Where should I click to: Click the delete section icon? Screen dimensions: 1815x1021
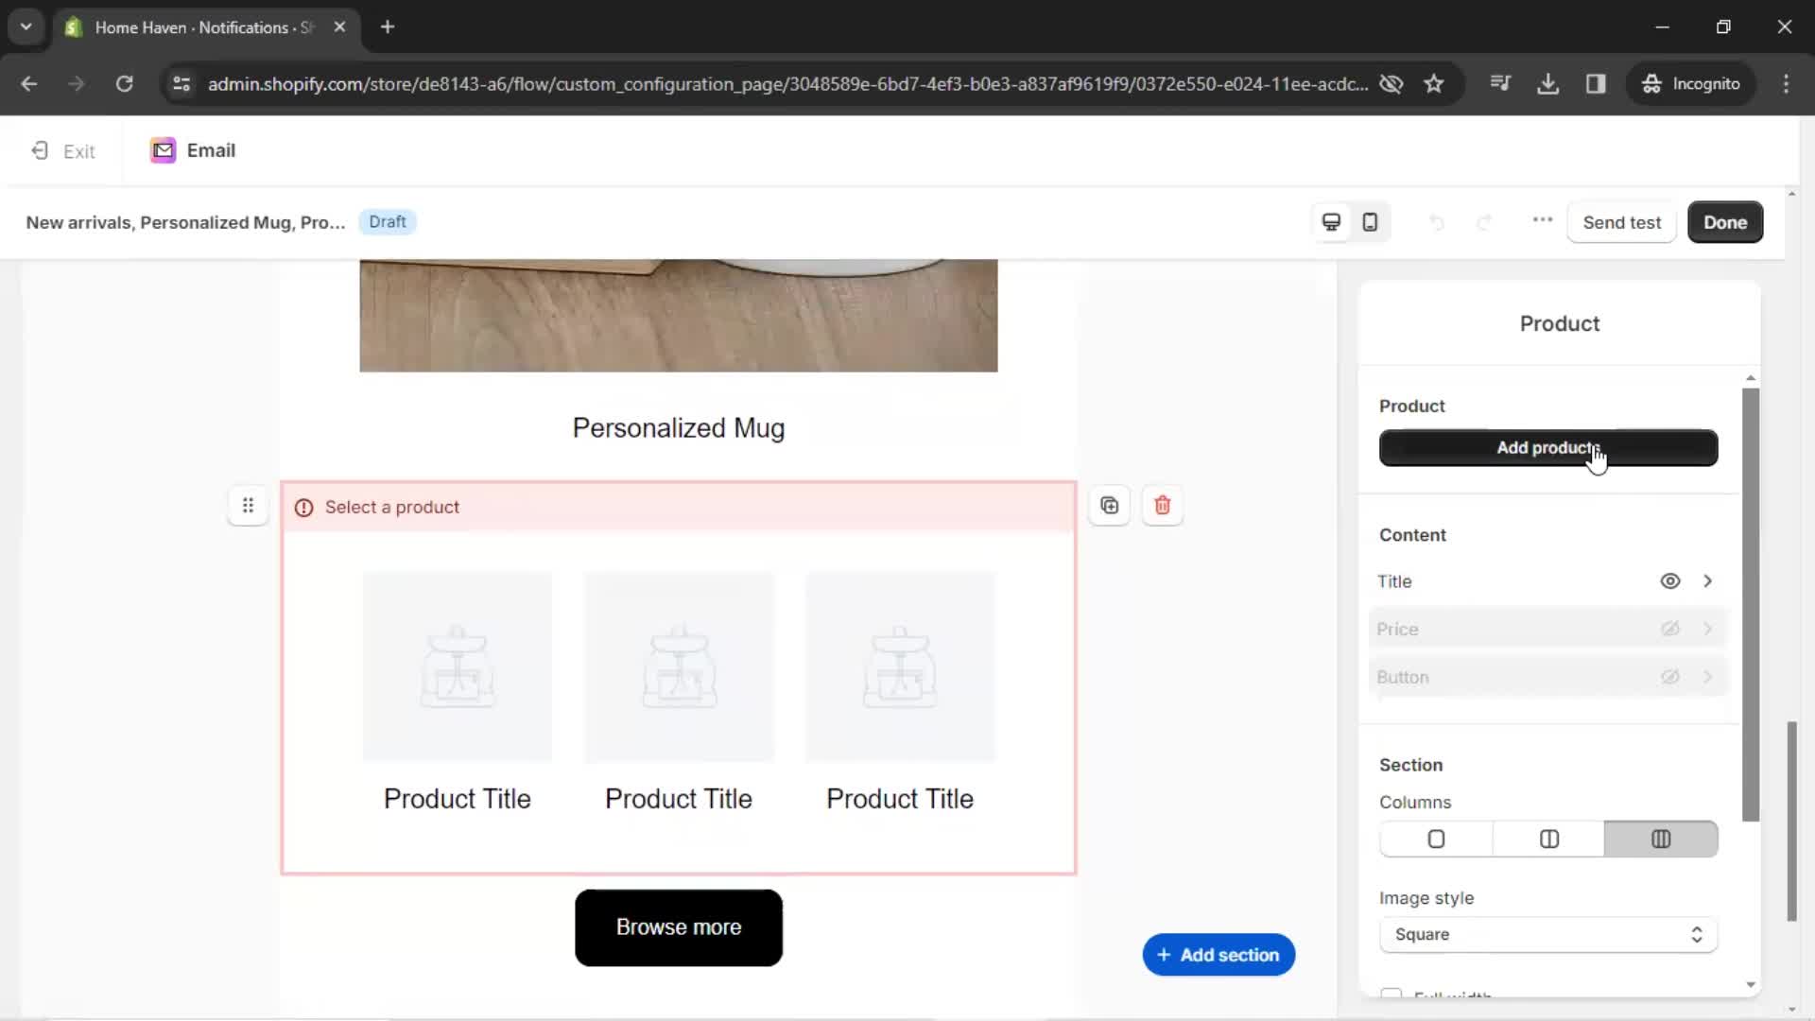click(x=1163, y=505)
